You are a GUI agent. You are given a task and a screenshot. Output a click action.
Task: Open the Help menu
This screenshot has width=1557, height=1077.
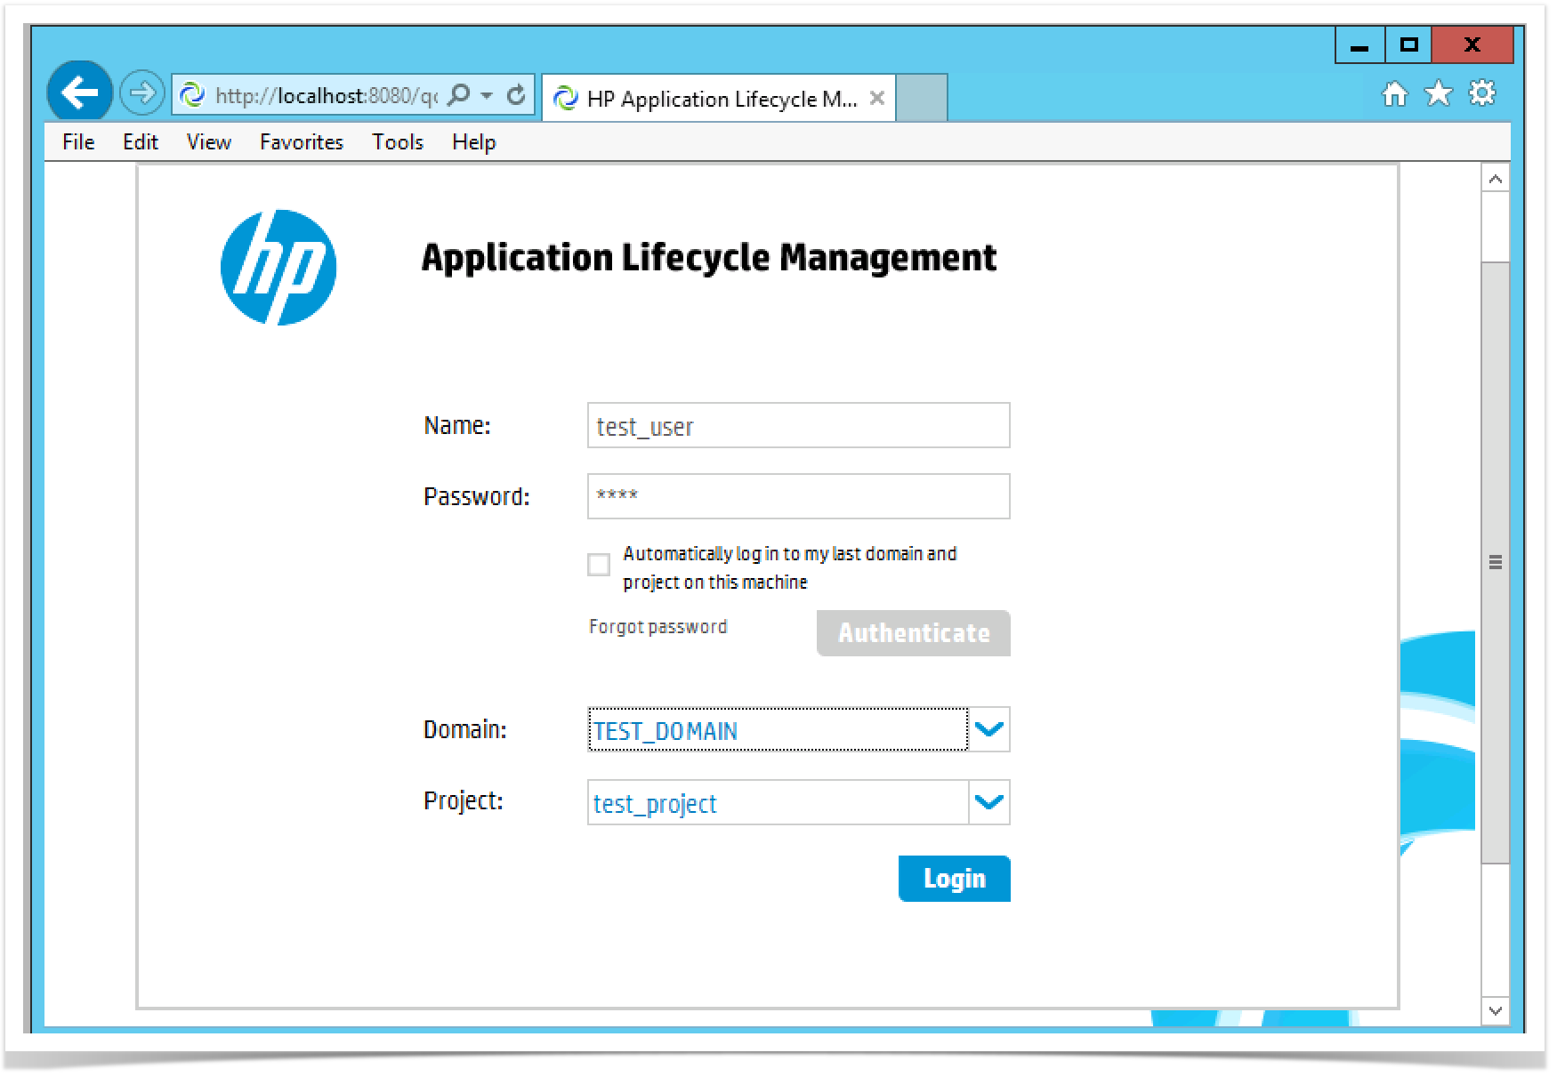coord(473,142)
